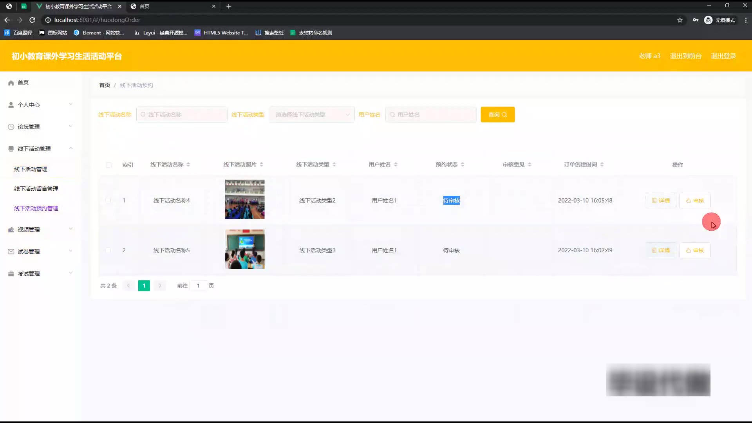Image resolution: width=752 pixels, height=423 pixels.
Task: Check the row for 线下活动名称4
Action: [x=108, y=201]
